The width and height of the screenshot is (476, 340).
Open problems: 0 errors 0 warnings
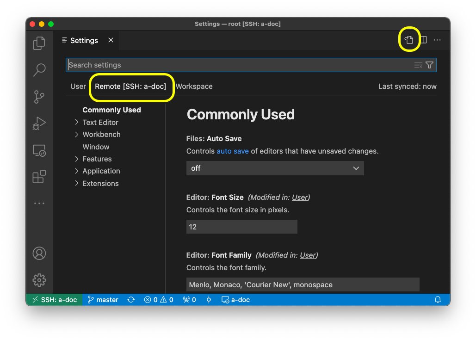[x=159, y=300]
